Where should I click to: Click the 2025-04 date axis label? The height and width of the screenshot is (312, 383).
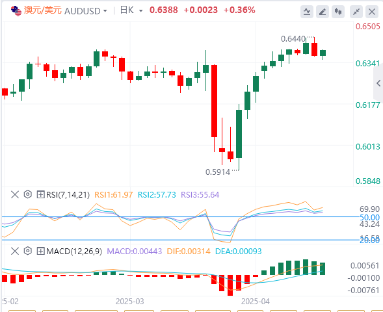tap(256, 302)
